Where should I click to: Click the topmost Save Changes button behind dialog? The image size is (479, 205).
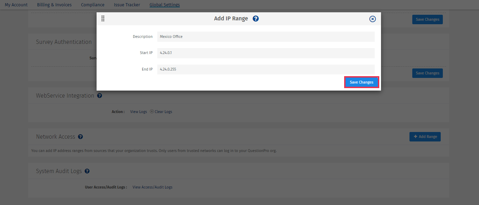[427, 19]
